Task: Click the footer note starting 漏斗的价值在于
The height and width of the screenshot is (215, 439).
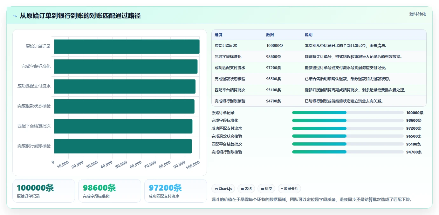Action: click(312, 200)
